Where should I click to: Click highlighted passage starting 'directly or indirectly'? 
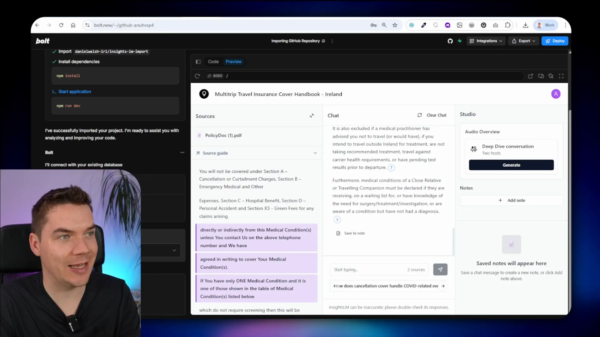point(257,237)
